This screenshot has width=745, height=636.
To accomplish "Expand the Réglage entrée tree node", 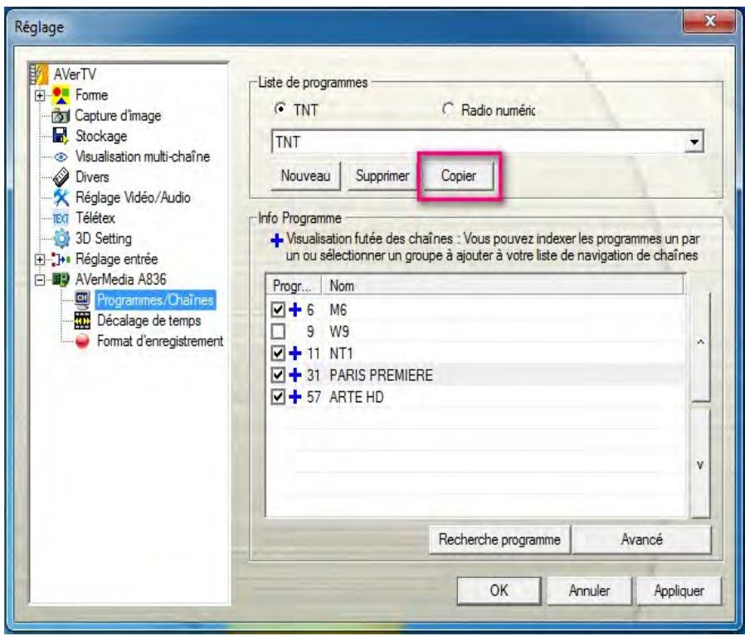I will 40,260.
